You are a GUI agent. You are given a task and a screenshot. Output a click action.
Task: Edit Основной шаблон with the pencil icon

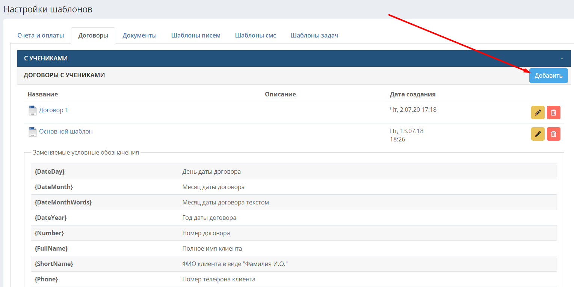click(x=538, y=134)
